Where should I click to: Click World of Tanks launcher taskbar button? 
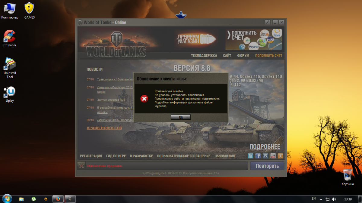coord(70,199)
